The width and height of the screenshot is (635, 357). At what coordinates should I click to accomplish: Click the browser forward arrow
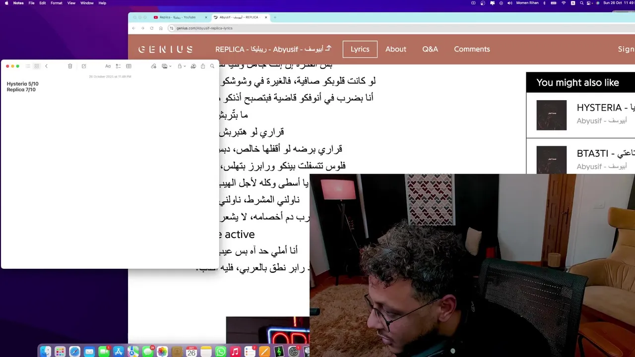tap(142, 28)
